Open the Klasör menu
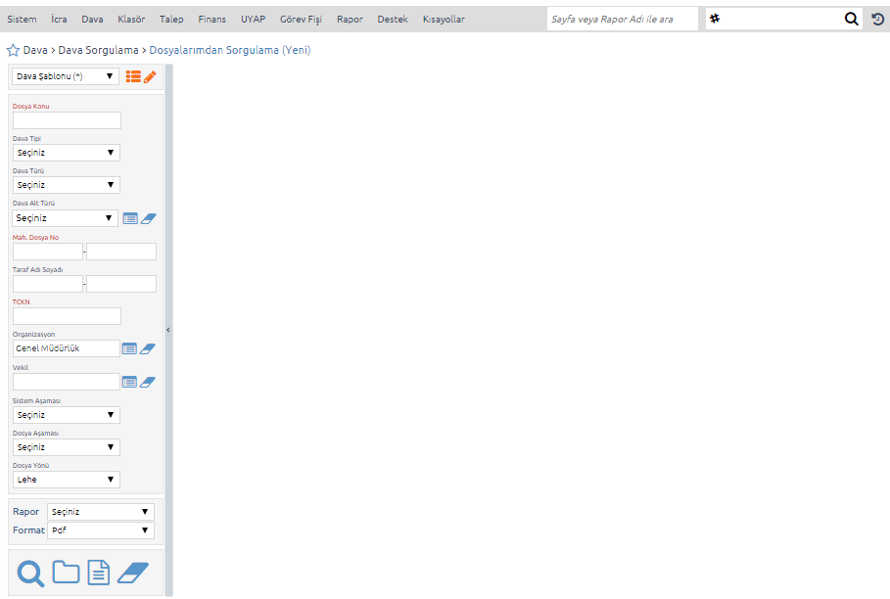The width and height of the screenshot is (890, 599). [131, 20]
